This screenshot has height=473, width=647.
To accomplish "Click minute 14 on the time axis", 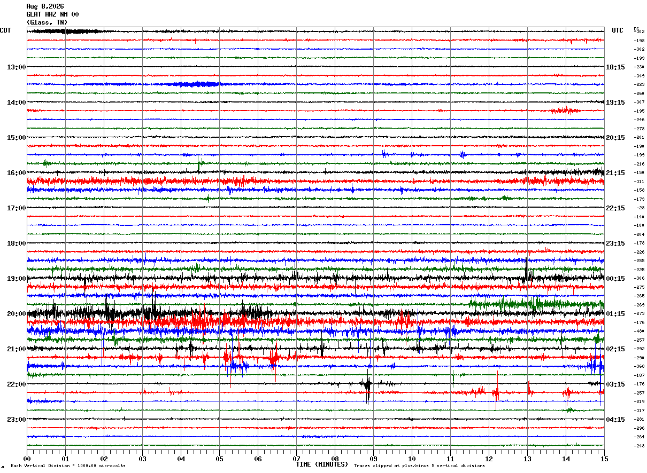I will pyautogui.click(x=566, y=459).
